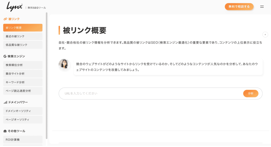Click the 被リンク chain-link section icon
The height and width of the screenshot is (147, 271).
pos(5,19)
